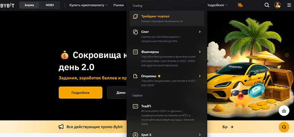Expand the Подробнее header dropdown
Screen dimensions: 294x137
pos(217,5)
